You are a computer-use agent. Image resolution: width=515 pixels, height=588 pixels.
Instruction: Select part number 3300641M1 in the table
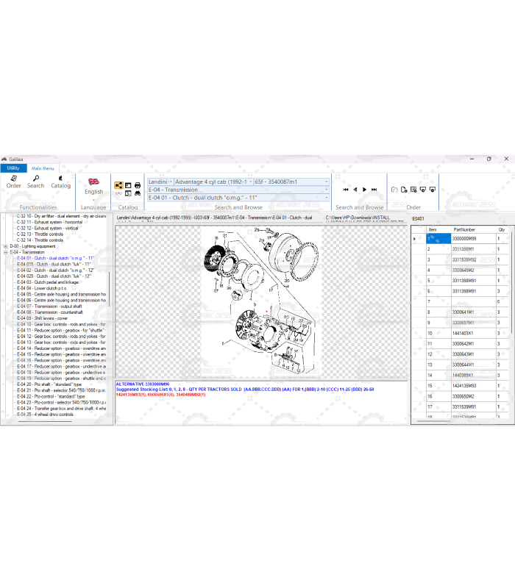click(x=464, y=312)
